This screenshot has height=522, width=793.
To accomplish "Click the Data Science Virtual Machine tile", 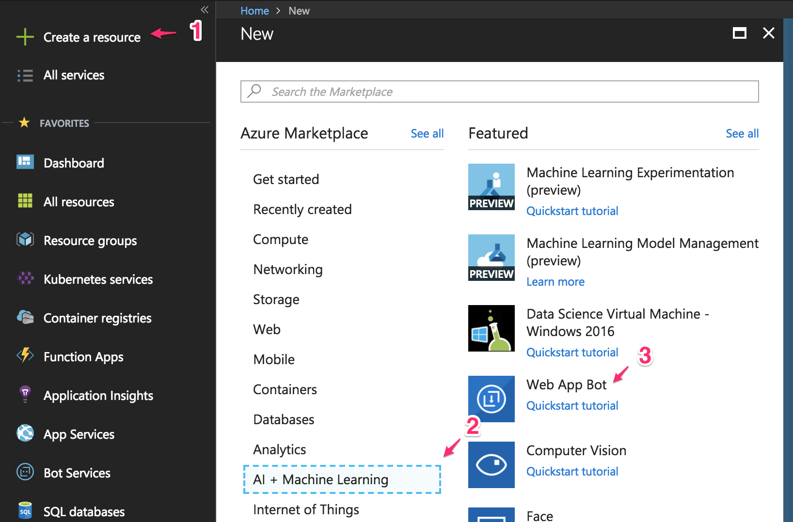I will (x=492, y=328).
